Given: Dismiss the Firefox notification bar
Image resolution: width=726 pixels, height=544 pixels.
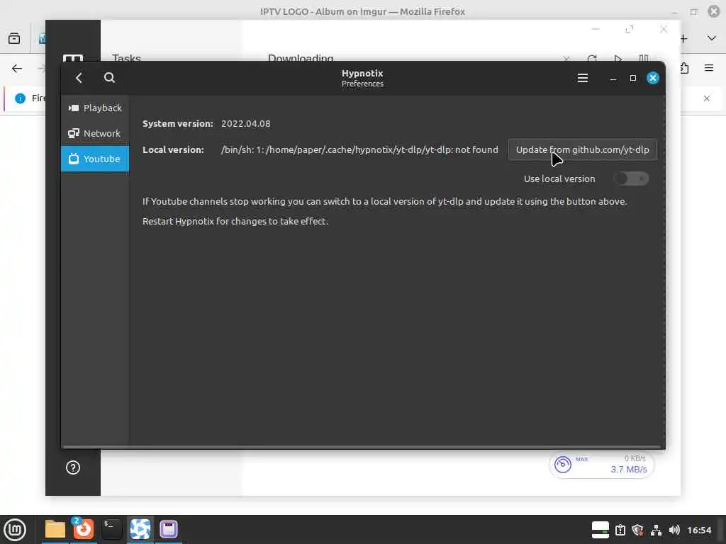Looking at the screenshot, I should pos(707,98).
